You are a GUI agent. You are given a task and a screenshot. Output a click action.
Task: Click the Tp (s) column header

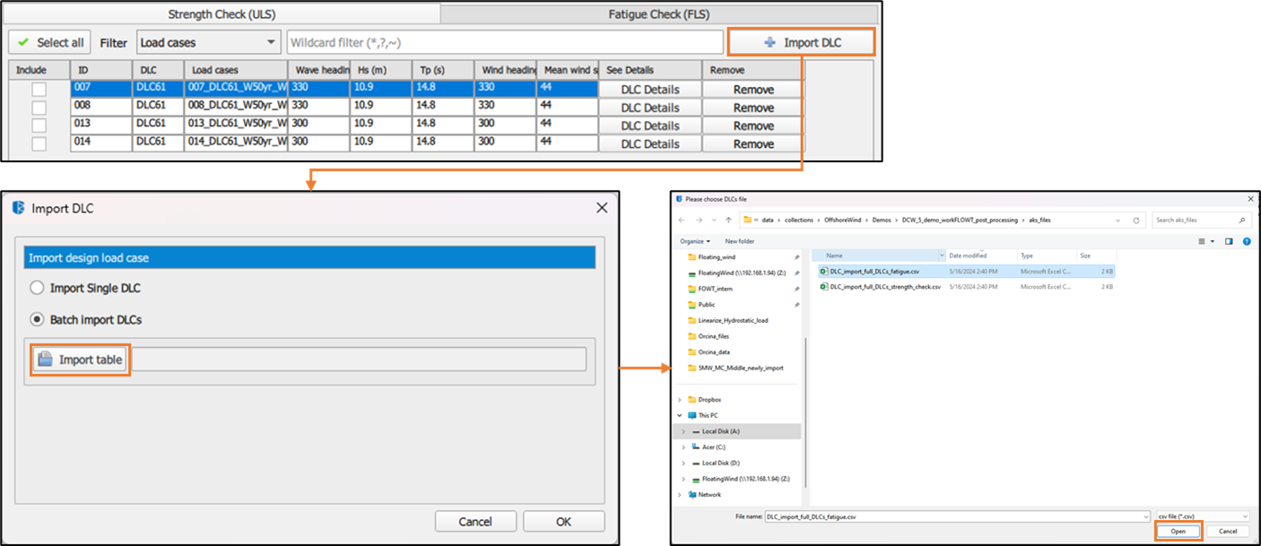point(444,70)
